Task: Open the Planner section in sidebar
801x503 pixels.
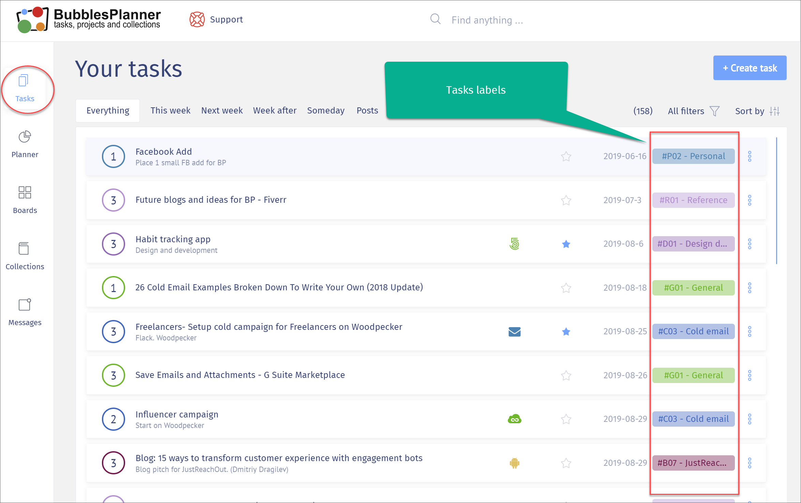Action: click(25, 144)
